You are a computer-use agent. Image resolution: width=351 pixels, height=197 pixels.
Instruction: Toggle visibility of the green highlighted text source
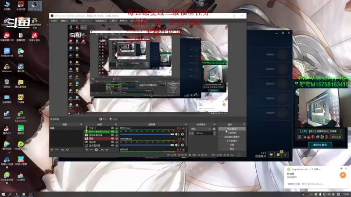112,132
